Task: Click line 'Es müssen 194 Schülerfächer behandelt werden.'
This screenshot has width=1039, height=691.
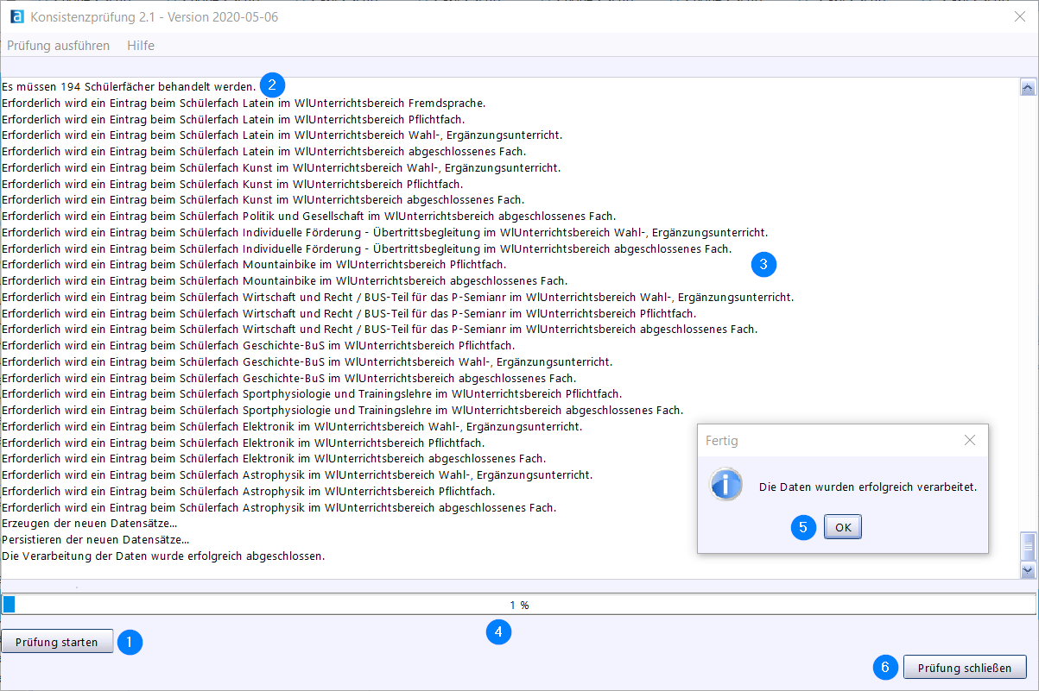Action: click(130, 86)
